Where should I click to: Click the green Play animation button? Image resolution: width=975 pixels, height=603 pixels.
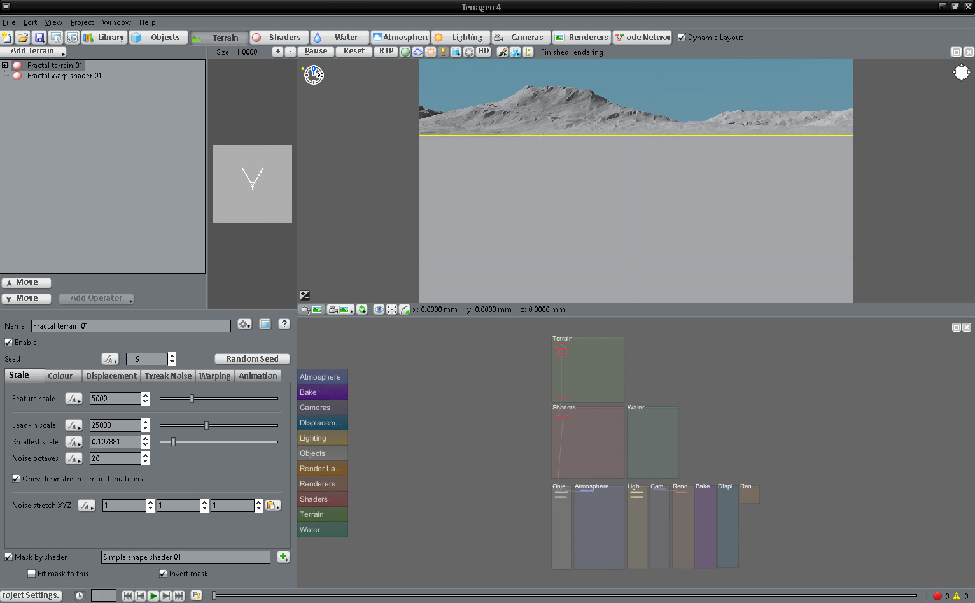153,596
